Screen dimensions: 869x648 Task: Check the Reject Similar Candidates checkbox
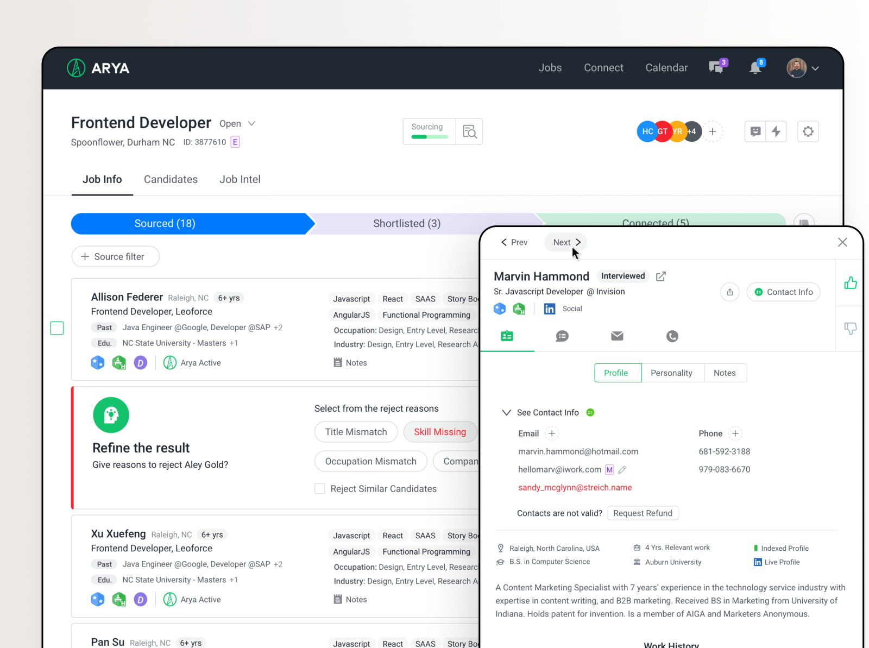[x=320, y=488]
